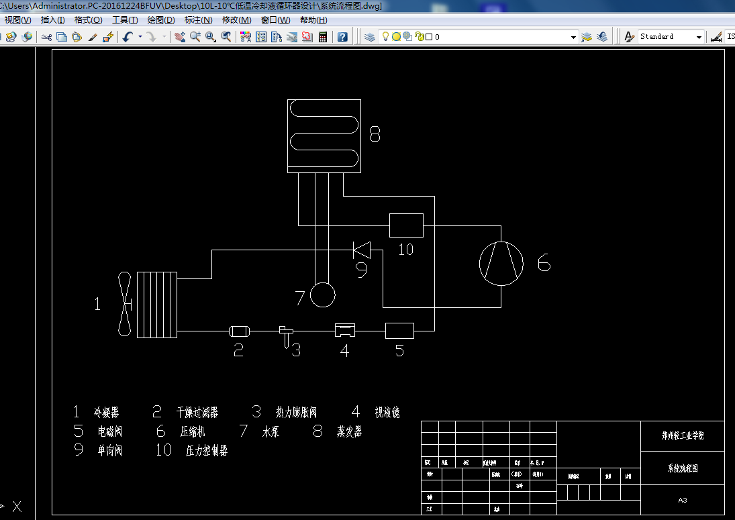The width and height of the screenshot is (735, 520).
Task: Toggle layer 0 lock padlock icon
Action: pos(419,36)
